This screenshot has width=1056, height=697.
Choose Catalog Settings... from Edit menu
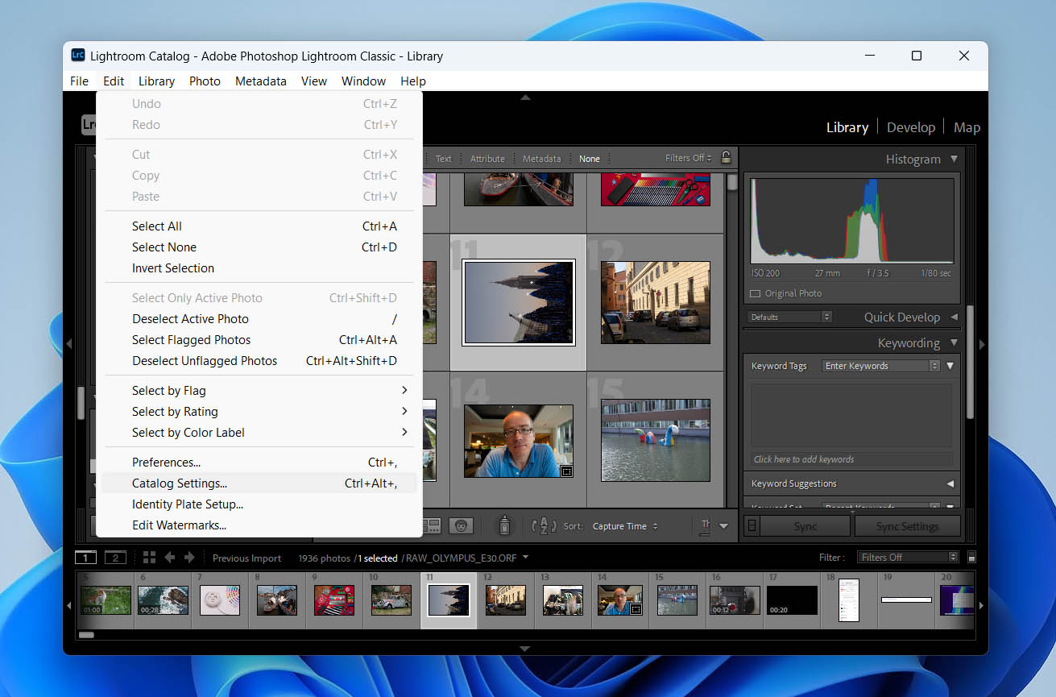tap(259, 483)
